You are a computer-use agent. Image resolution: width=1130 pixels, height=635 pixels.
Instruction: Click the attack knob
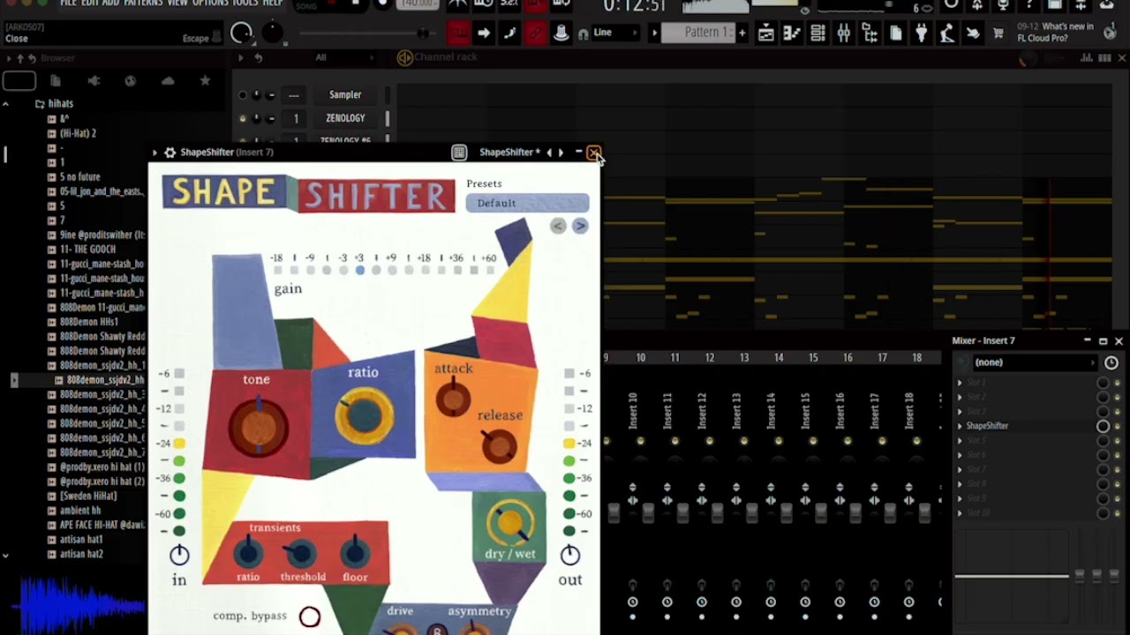coord(453,400)
